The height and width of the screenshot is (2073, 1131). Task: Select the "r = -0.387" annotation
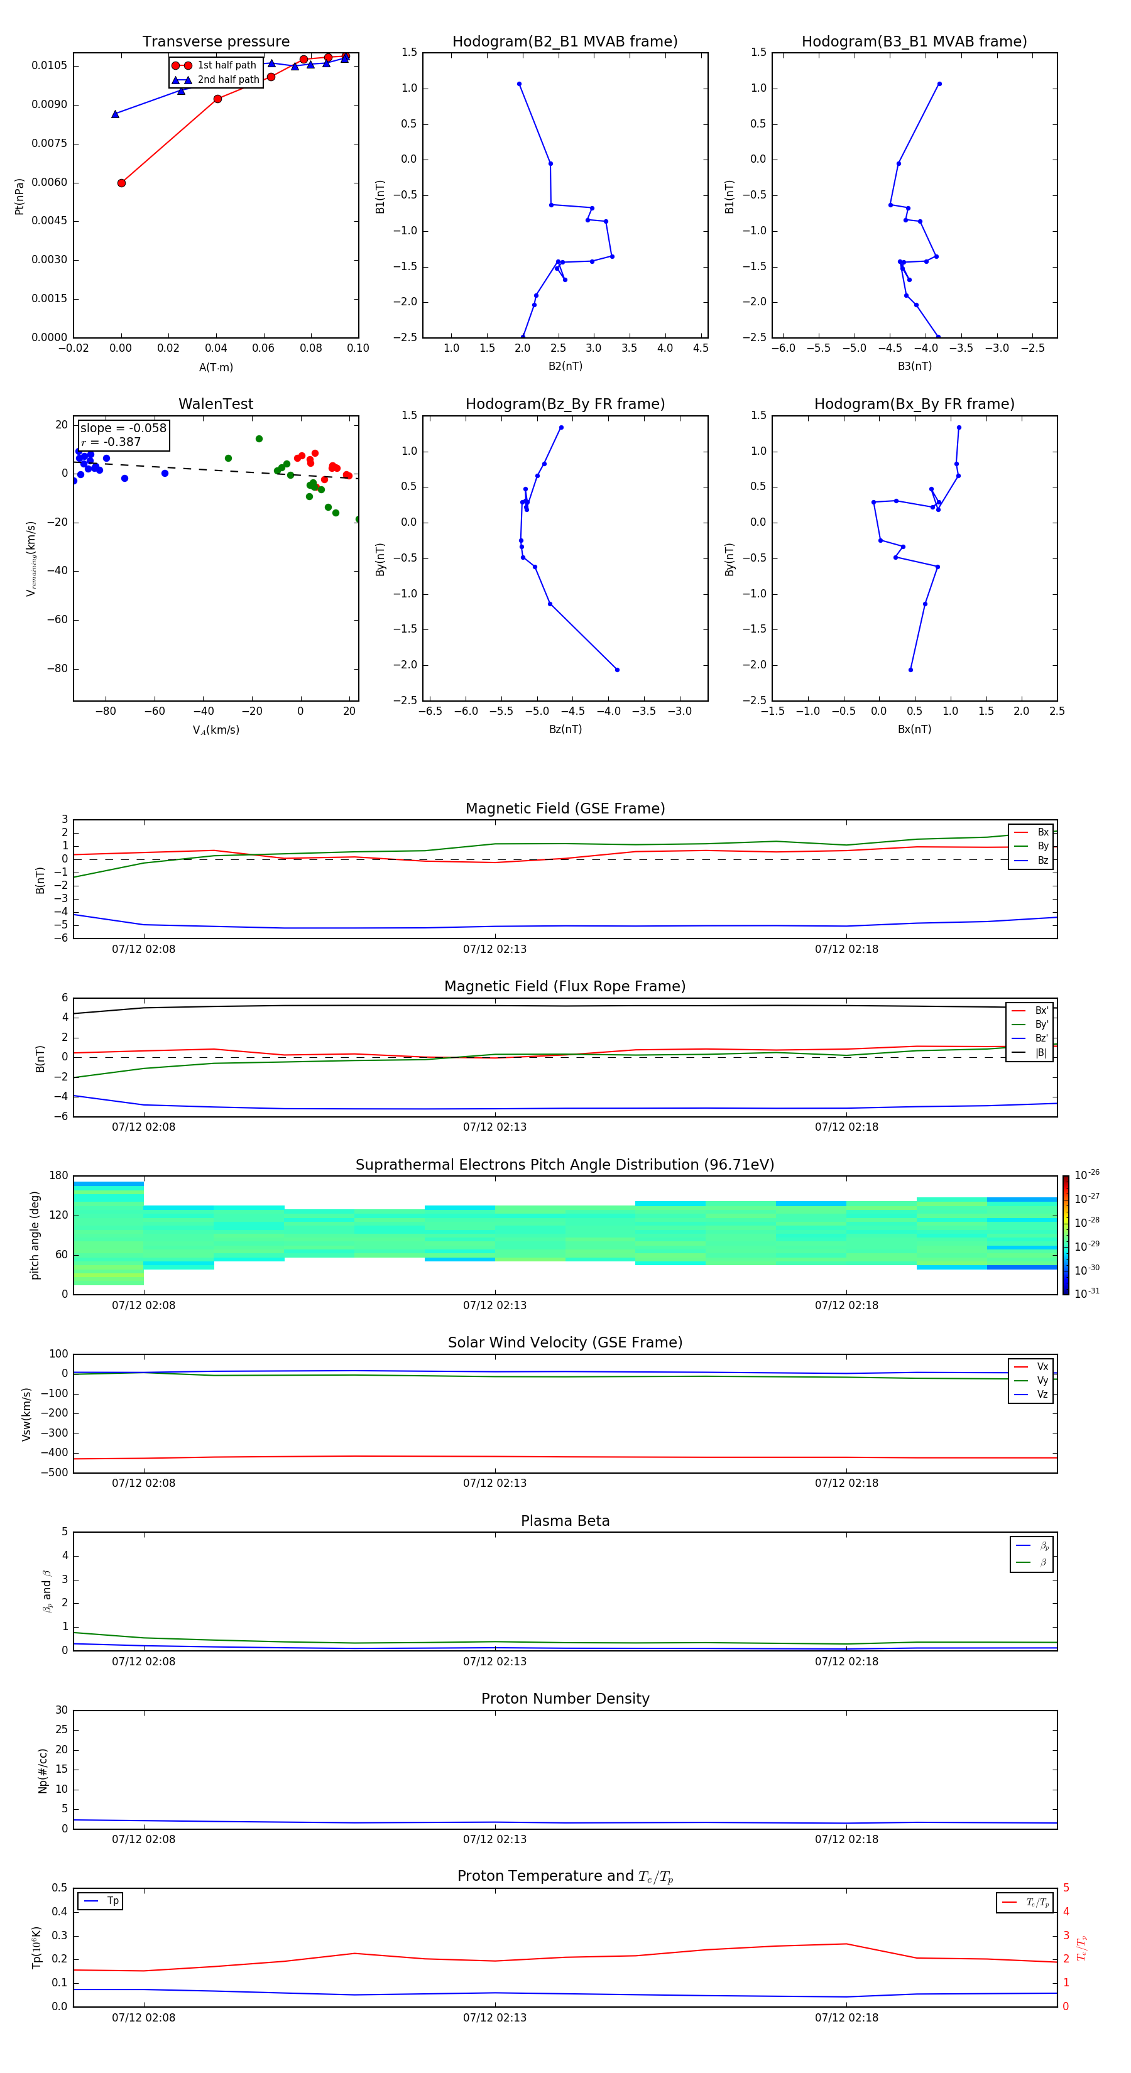point(111,442)
